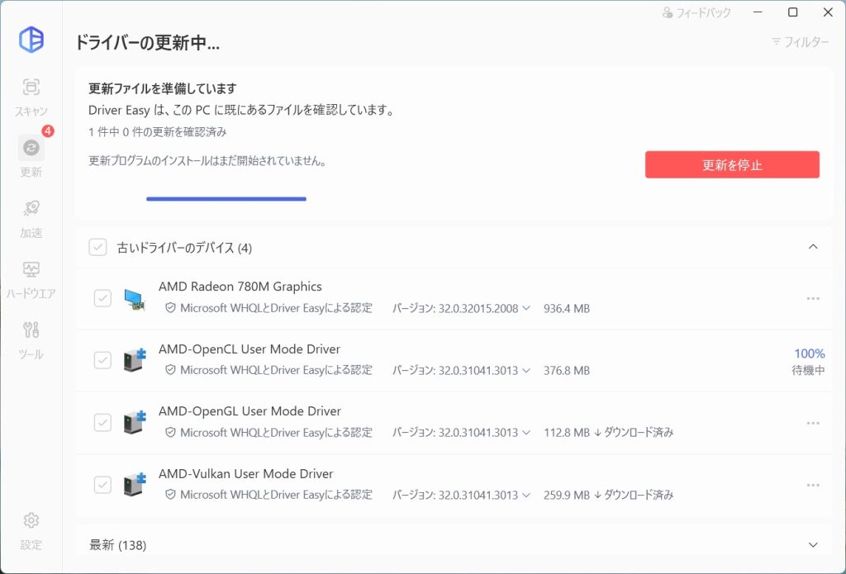Click the shield certification icon in AMD-OpenGL row

click(x=170, y=432)
